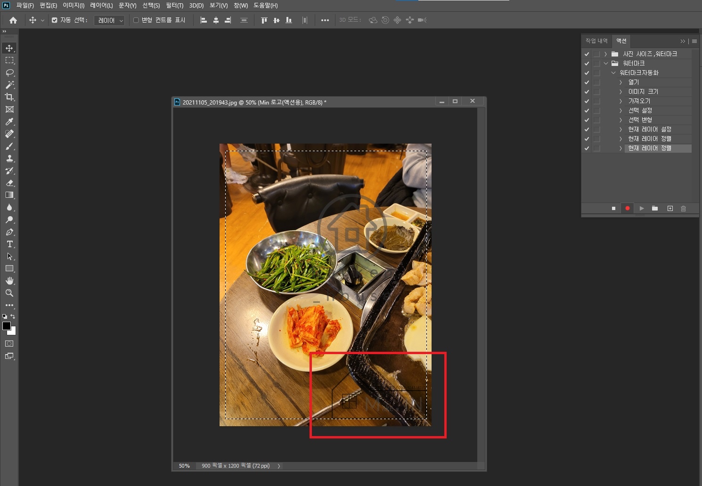Align top edges in options bar
The width and height of the screenshot is (702, 486).
click(x=264, y=20)
